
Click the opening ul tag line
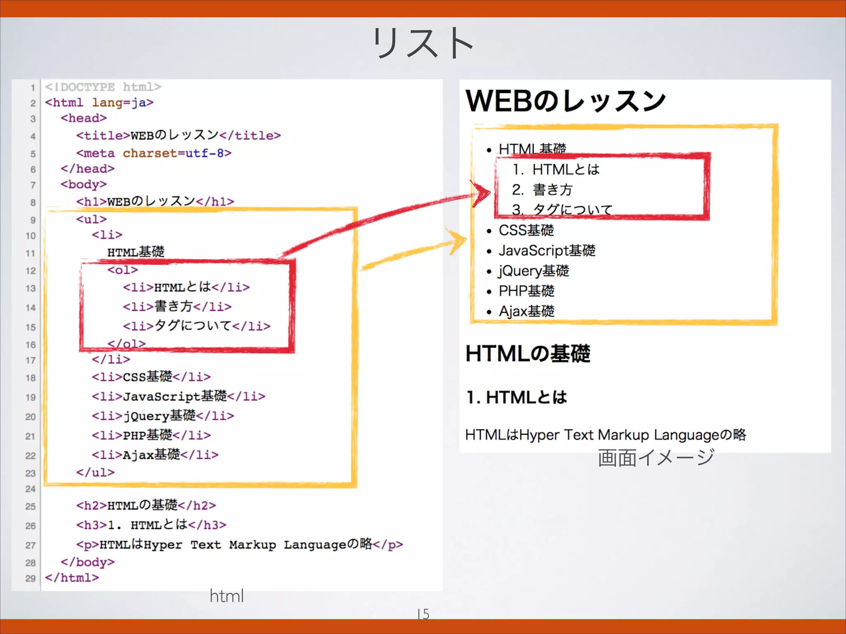(x=91, y=219)
